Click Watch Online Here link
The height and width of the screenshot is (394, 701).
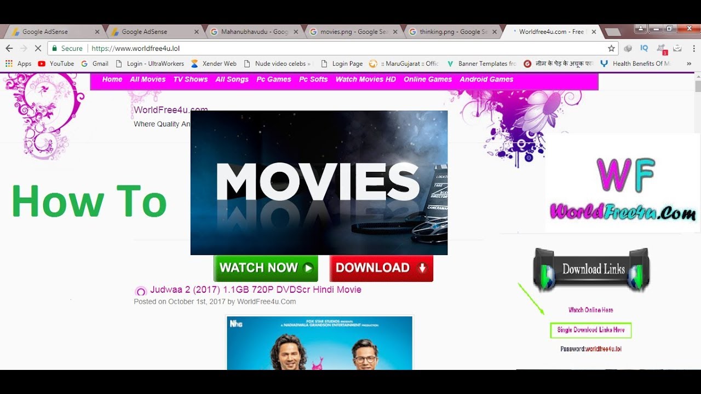590,310
